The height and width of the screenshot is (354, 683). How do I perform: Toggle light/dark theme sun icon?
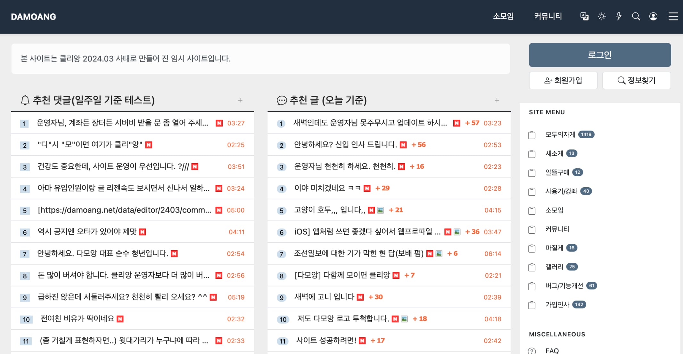602,16
